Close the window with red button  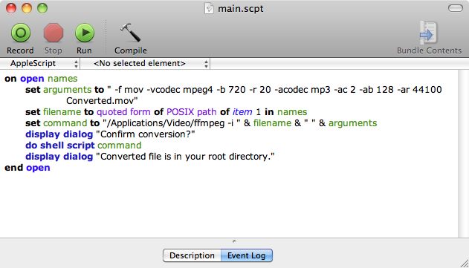tap(11, 8)
